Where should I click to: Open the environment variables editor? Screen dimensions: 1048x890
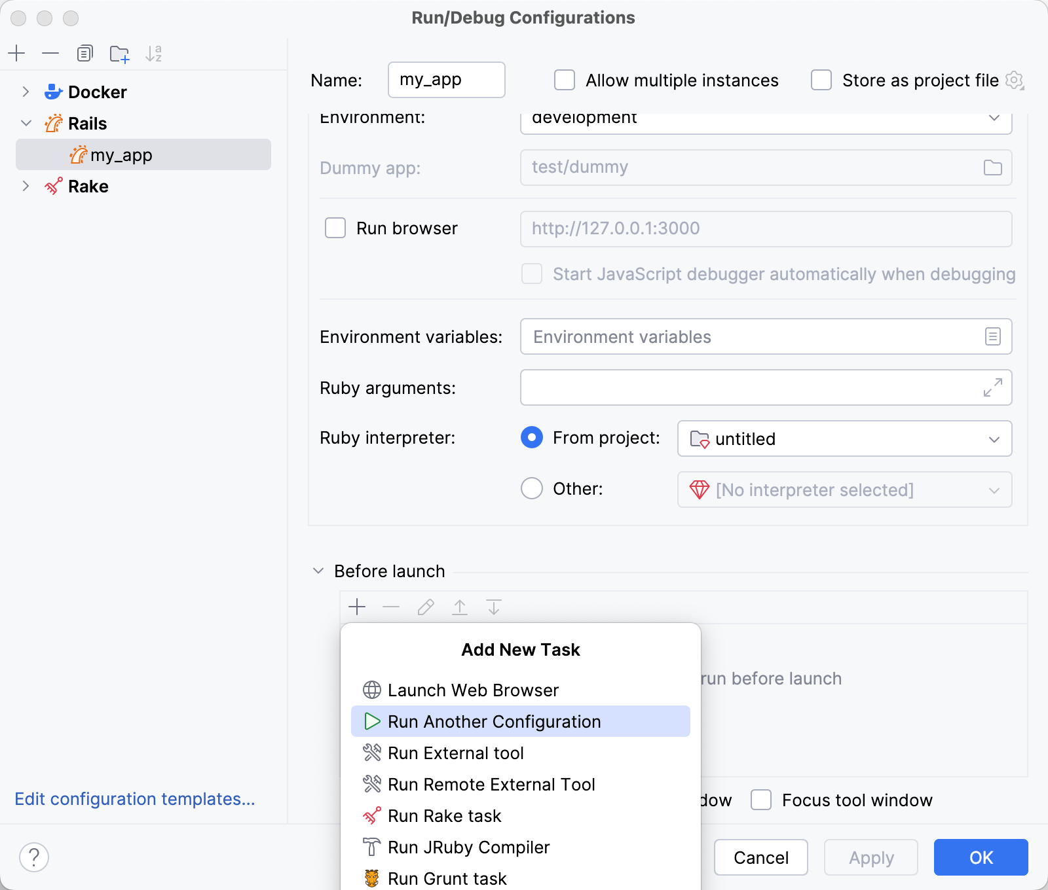pyautogui.click(x=992, y=336)
